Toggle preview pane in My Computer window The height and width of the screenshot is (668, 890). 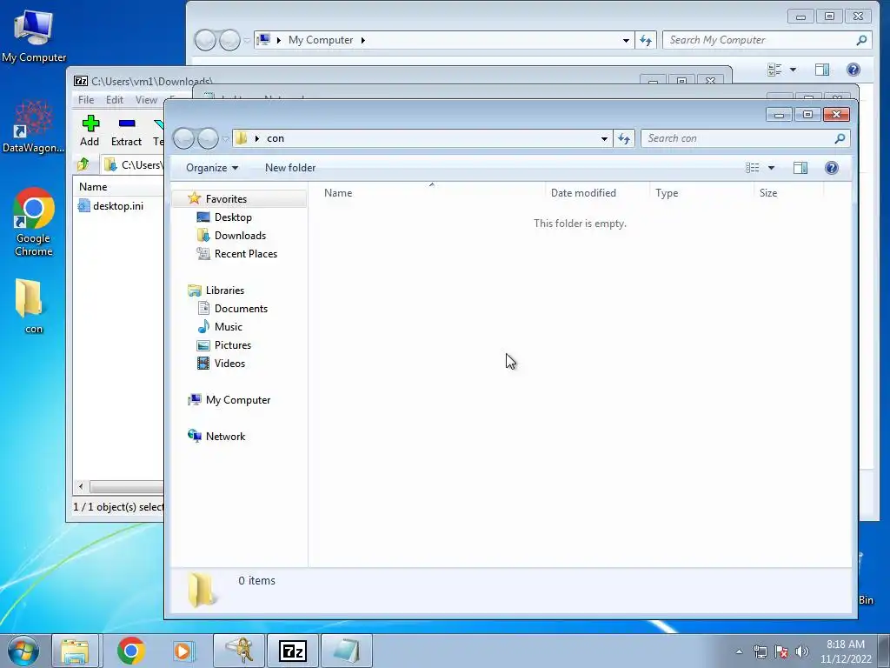pos(822,70)
